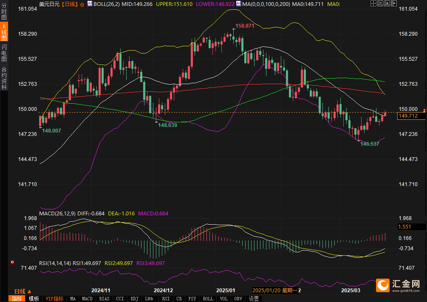Choose the VOL indicator in bottom bar
427x302 pixels.
(223, 299)
